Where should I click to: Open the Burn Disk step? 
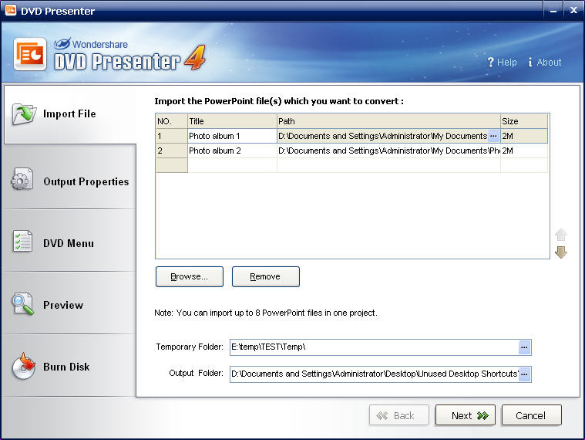point(69,366)
